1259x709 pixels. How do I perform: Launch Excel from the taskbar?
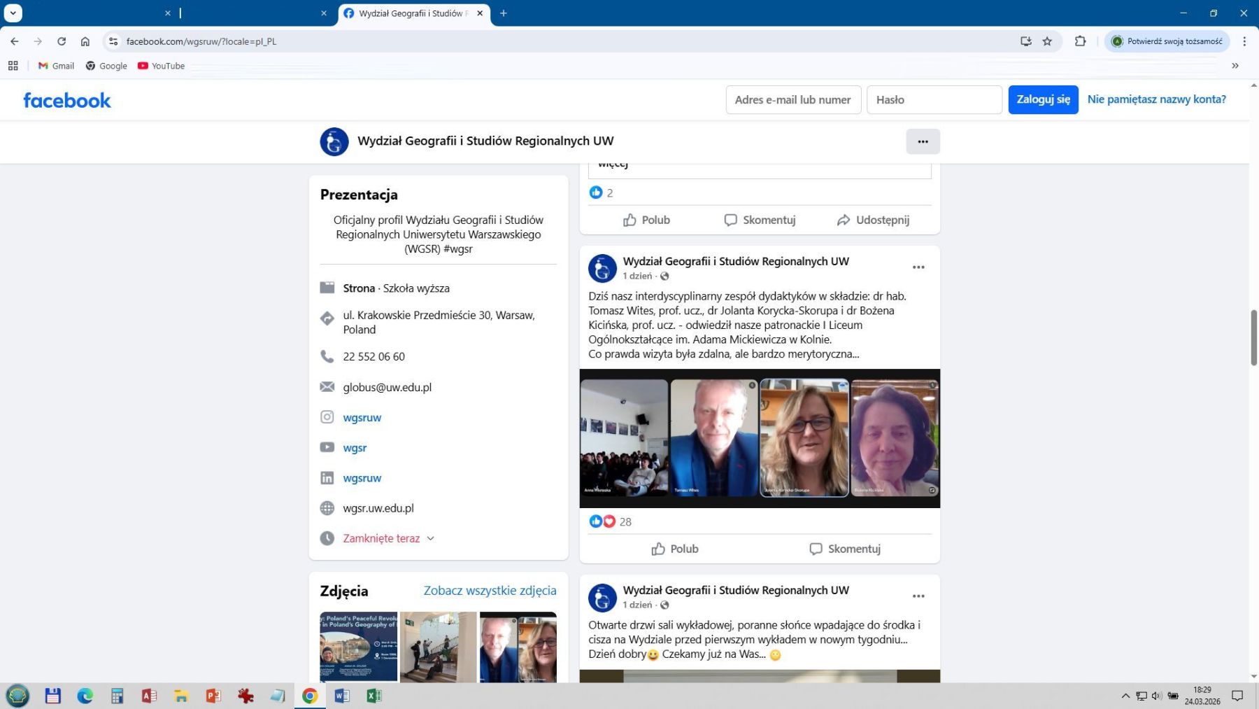(x=374, y=696)
